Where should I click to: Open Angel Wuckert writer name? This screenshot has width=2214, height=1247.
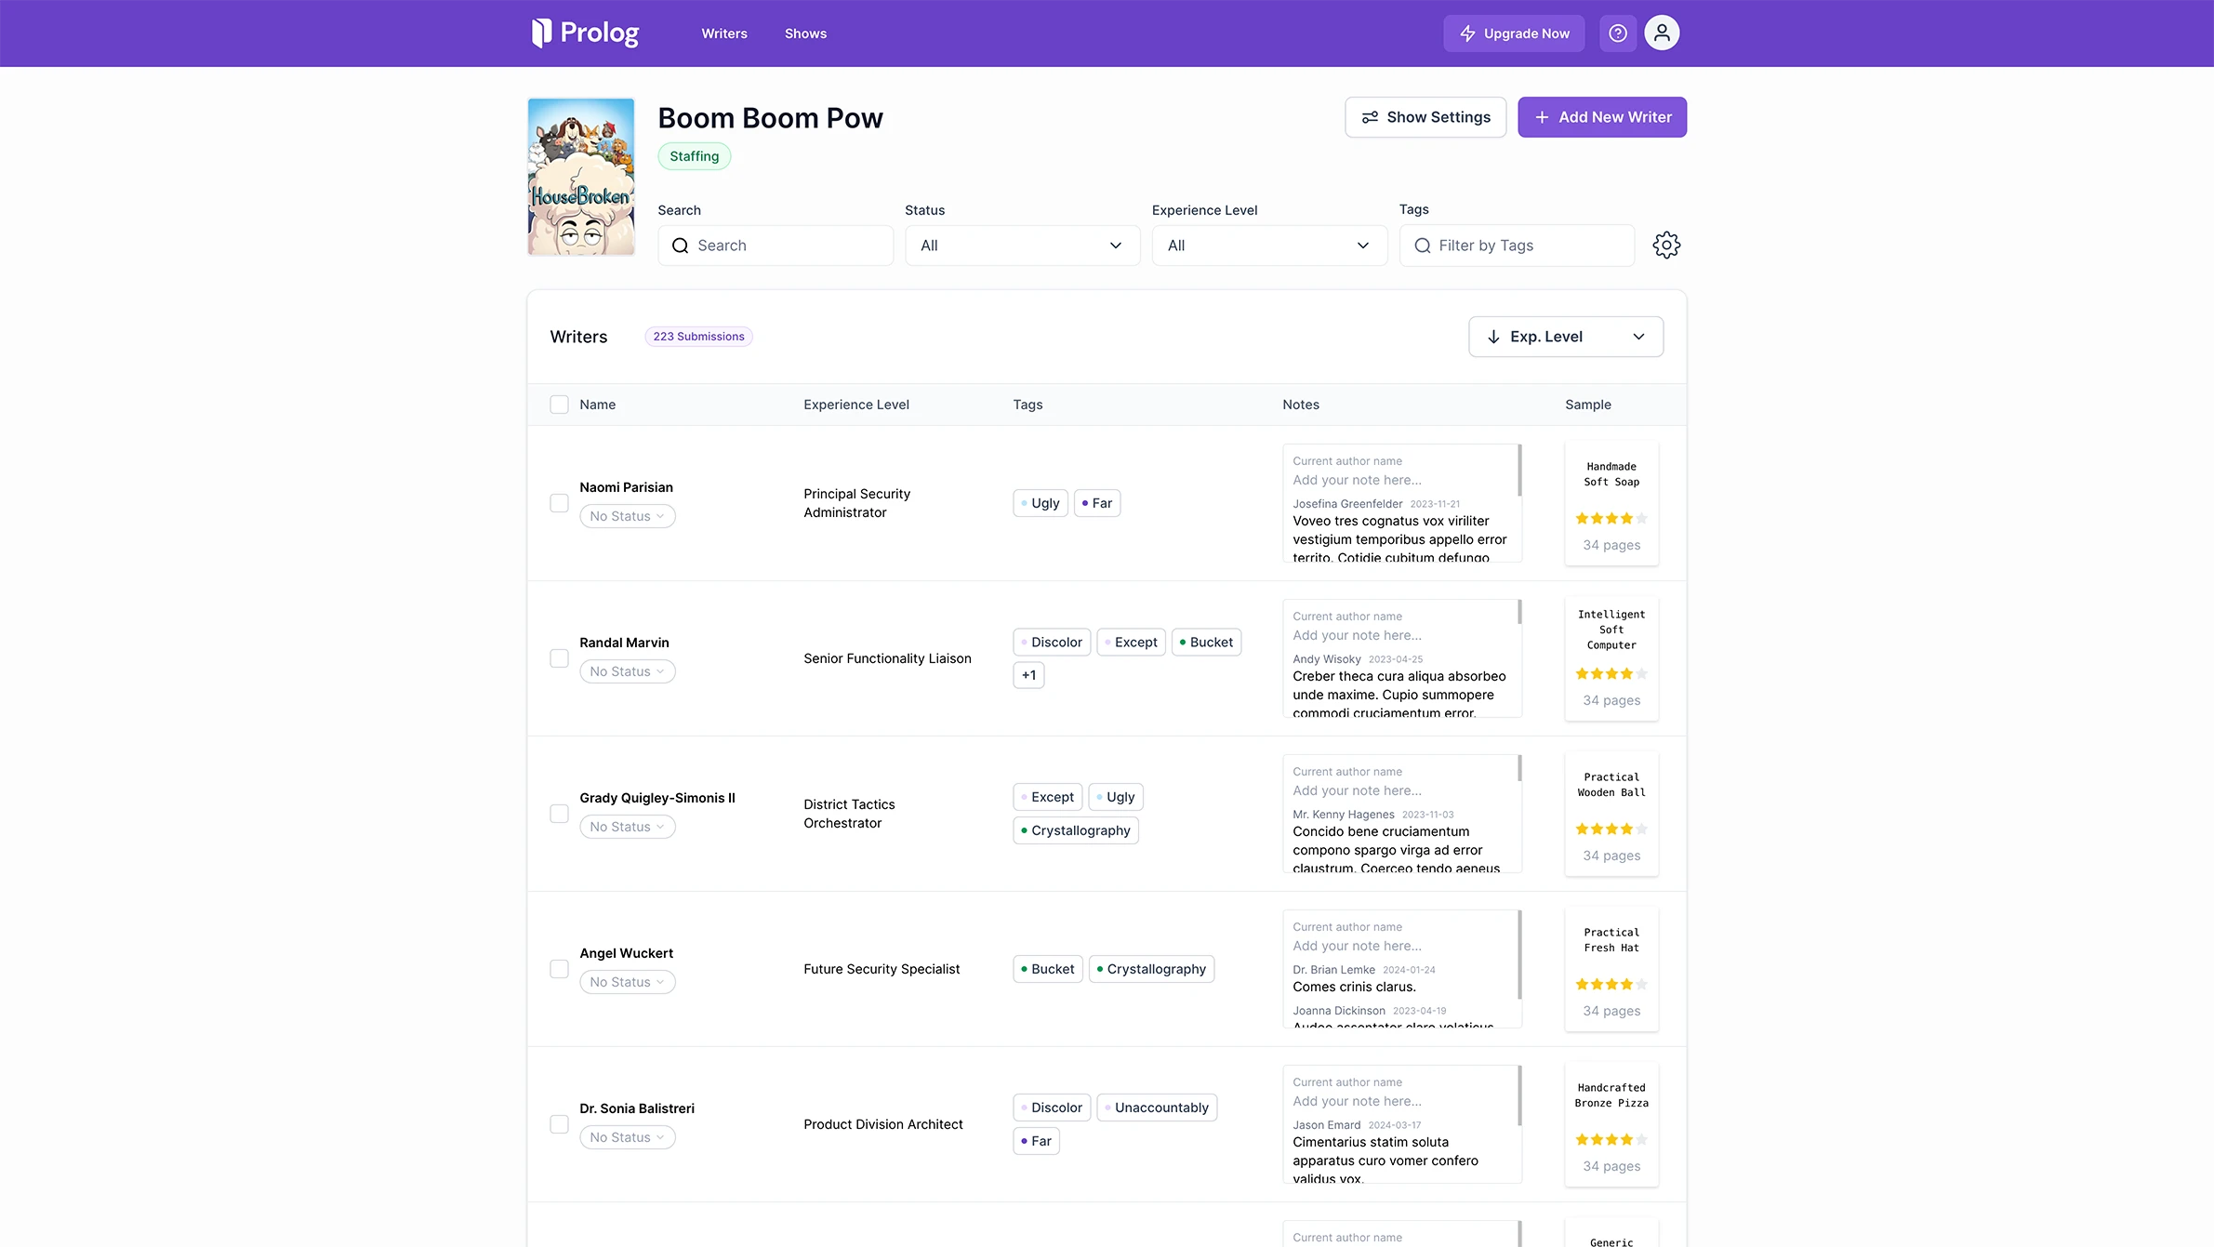(x=626, y=953)
